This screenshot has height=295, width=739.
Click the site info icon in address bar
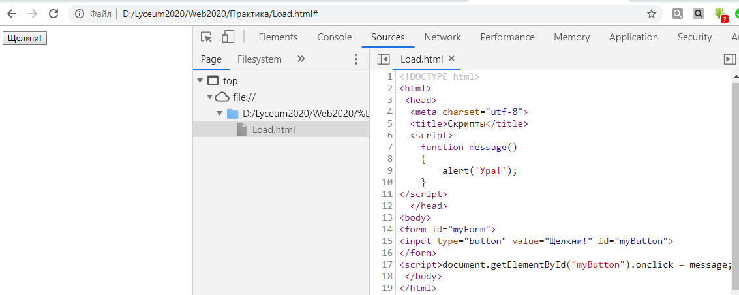80,14
